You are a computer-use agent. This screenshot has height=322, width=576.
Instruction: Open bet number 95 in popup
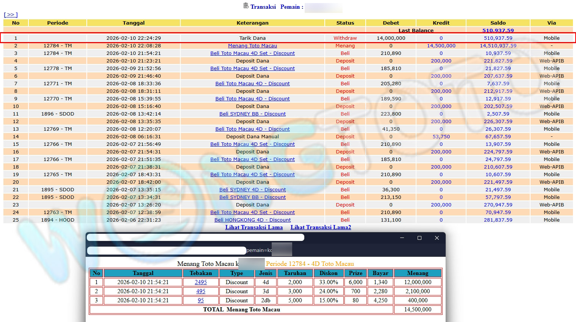pyautogui.click(x=200, y=300)
